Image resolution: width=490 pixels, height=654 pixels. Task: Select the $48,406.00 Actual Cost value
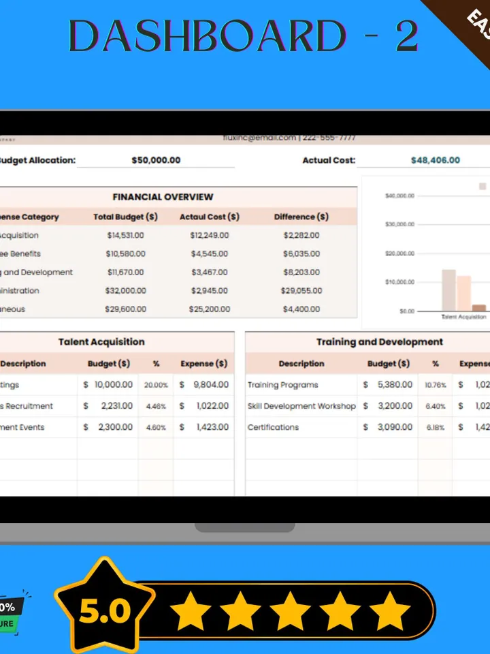[436, 160]
